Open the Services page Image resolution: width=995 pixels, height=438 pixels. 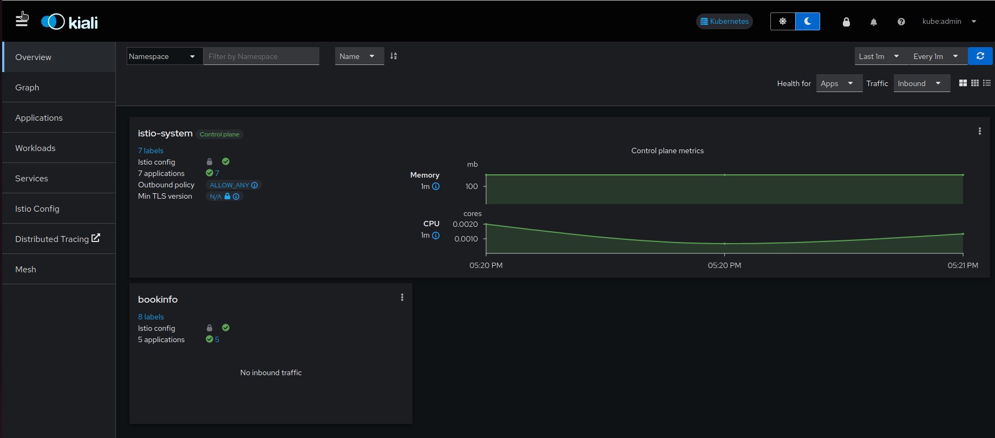coord(59,178)
